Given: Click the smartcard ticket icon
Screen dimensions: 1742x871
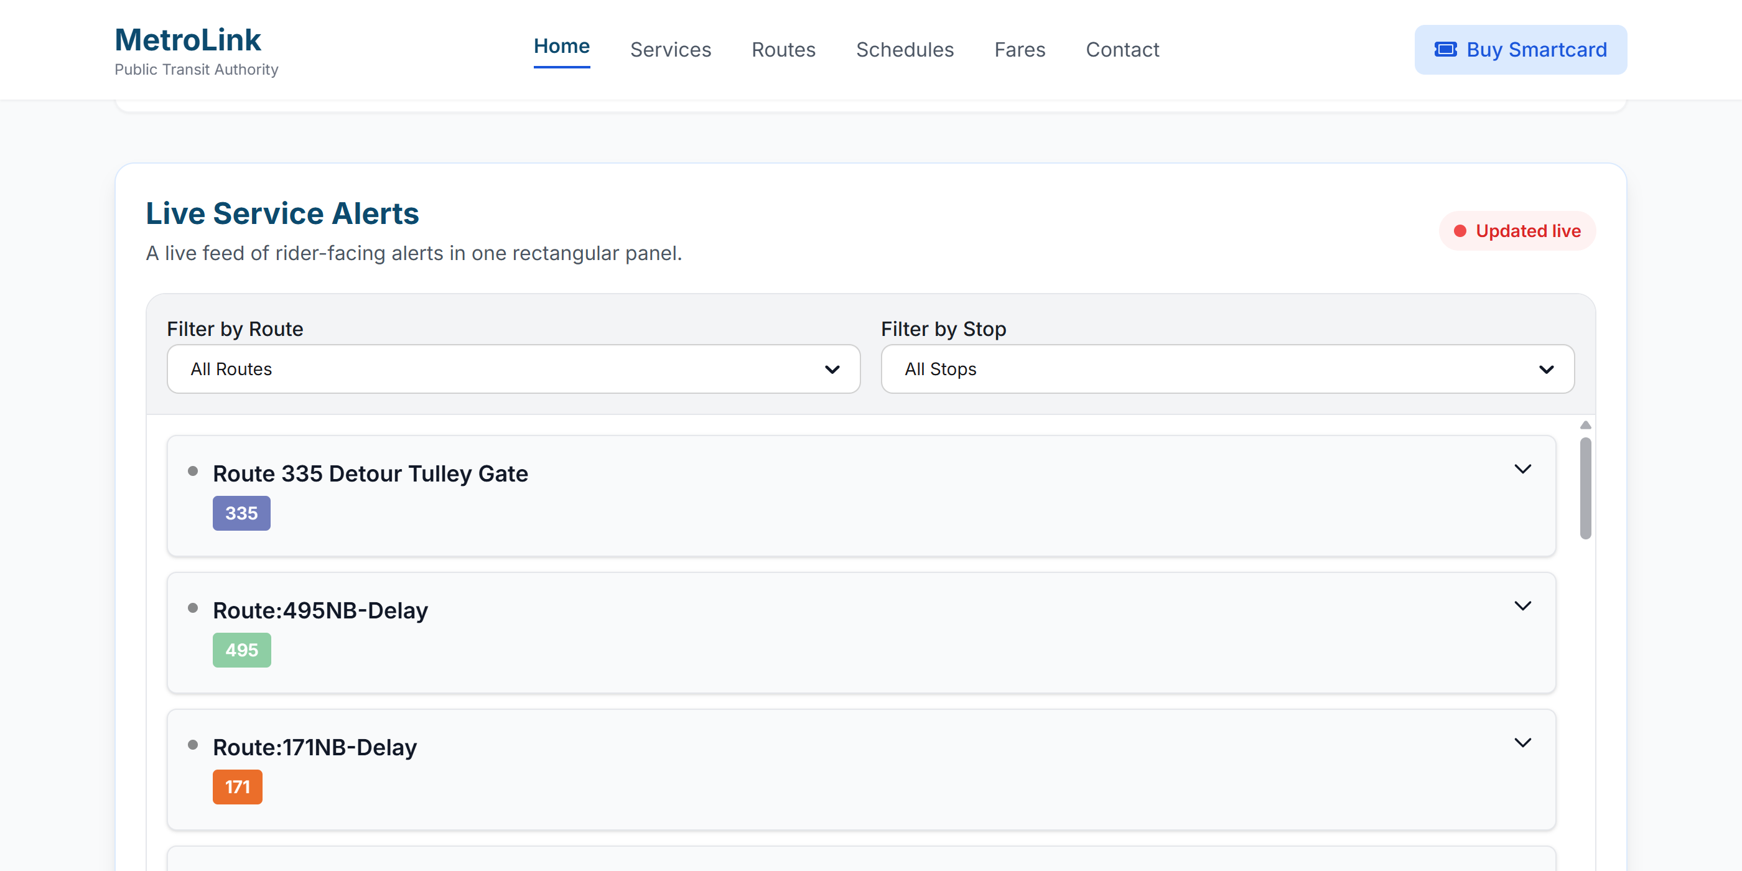Looking at the screenshot, I should coord(1445,49).
